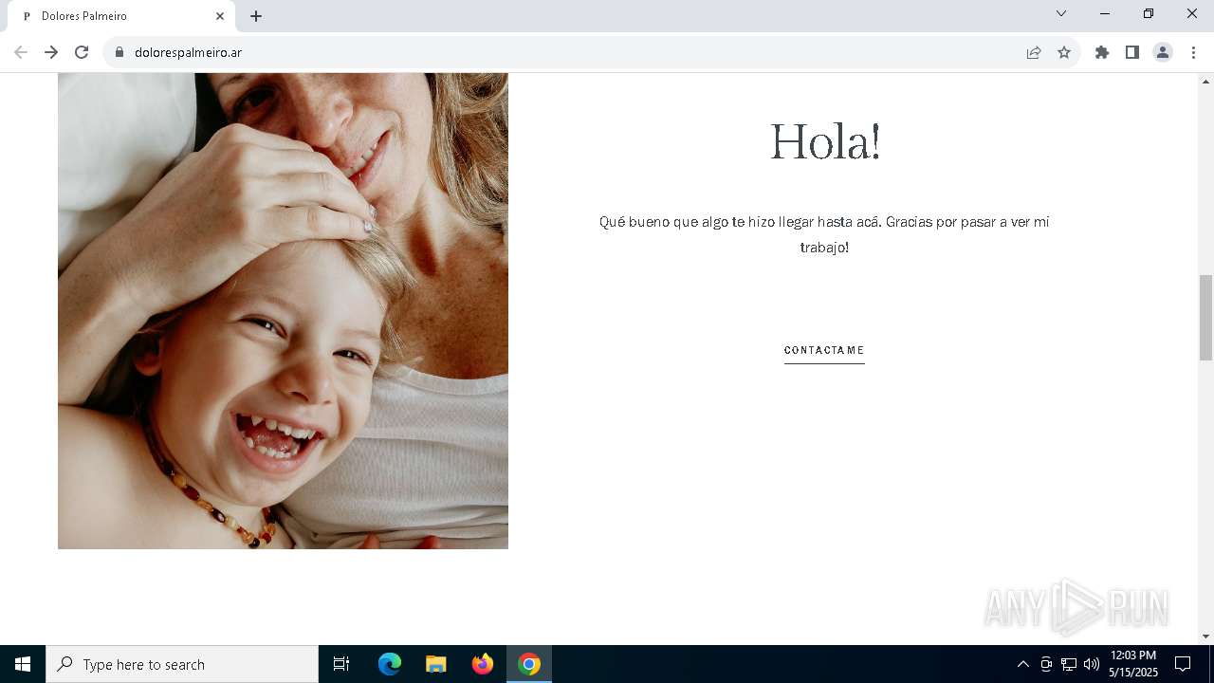Viewport: 1214px width, 683px height.
Task: Open the volume speaker icon
Action: coord(1092,664)
